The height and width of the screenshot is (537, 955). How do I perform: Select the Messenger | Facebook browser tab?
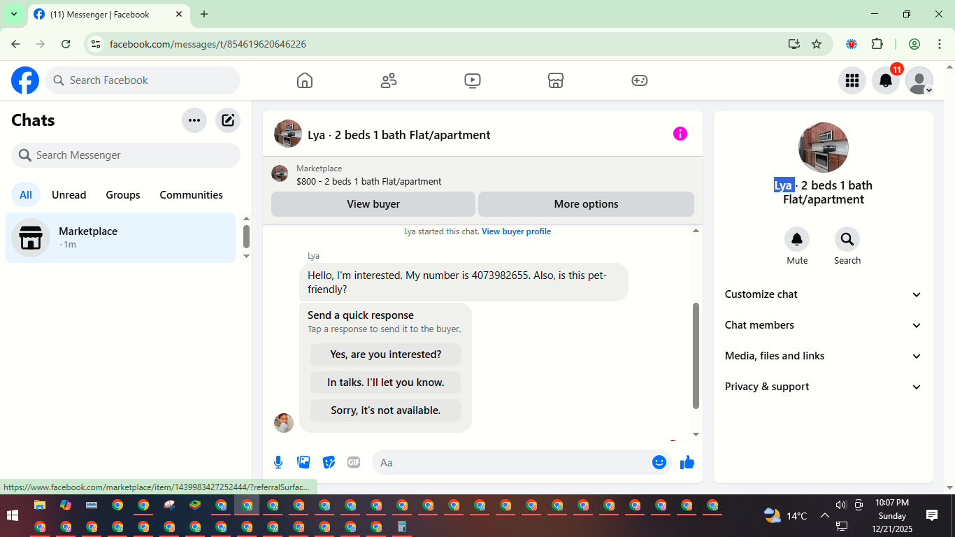click(x=108, y=14)
